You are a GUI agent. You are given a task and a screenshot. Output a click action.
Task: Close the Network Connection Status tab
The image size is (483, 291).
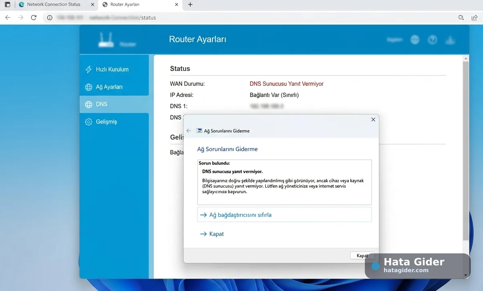point(93,4)
